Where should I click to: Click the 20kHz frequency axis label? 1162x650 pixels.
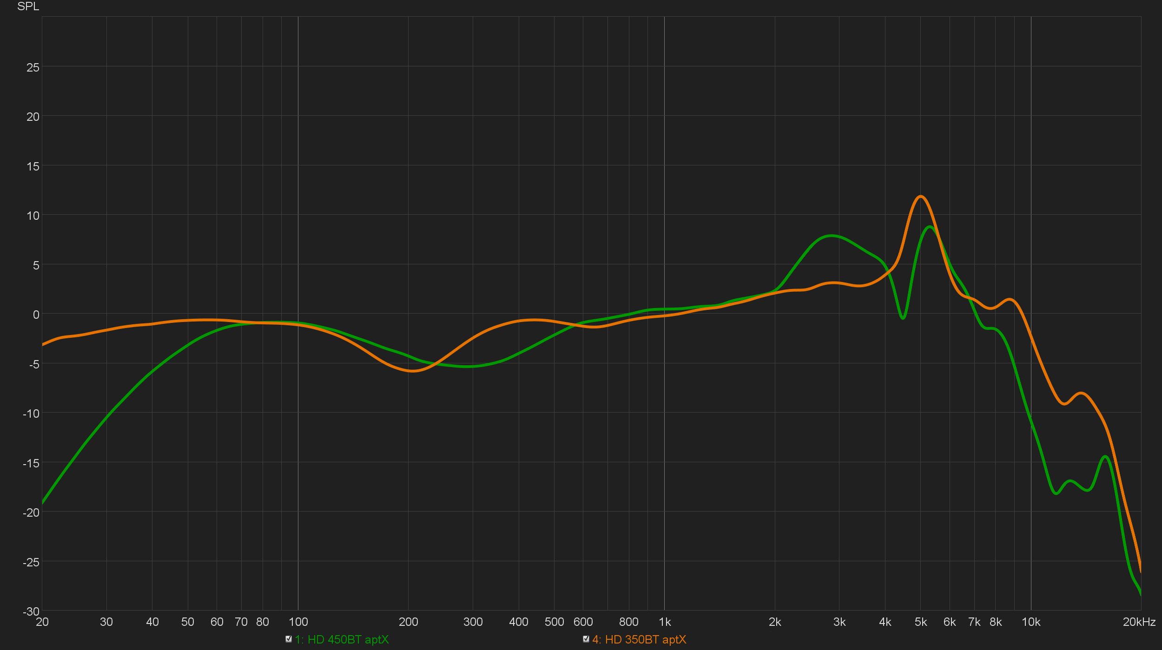click(1139, 622)
